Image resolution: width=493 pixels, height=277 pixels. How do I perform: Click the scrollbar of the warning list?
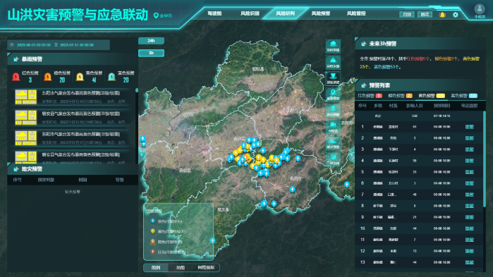(x=485, y=159)
